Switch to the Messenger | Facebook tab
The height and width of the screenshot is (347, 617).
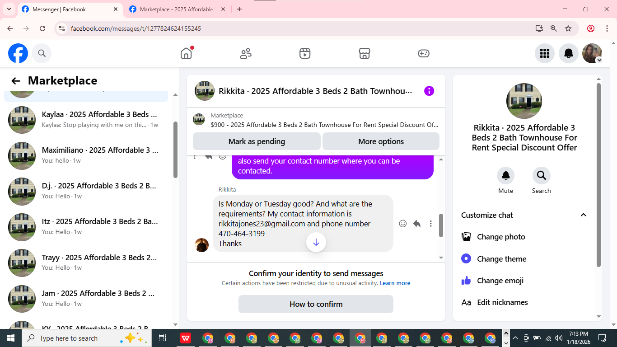point(69,9)
